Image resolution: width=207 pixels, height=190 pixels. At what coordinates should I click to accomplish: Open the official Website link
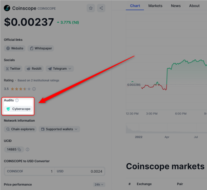click(15, 48)
